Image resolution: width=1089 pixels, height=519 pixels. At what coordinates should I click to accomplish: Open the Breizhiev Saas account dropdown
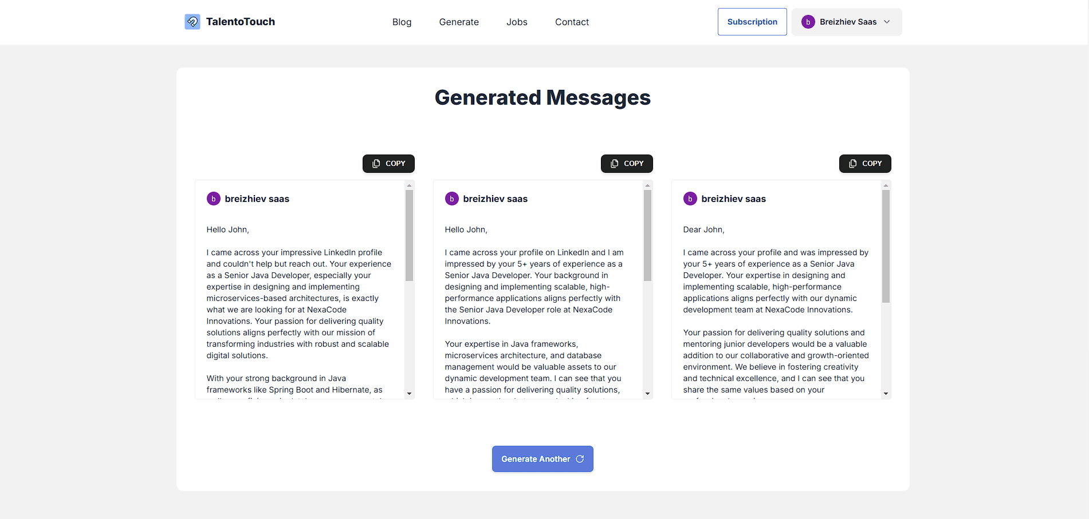click(x=847, y=21)
